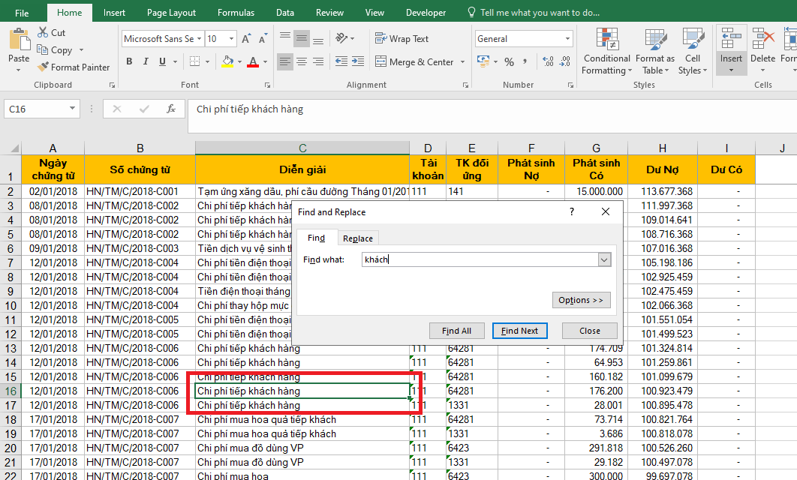
Task: Expand the General number format dropdown
Action: pos(567,39)
